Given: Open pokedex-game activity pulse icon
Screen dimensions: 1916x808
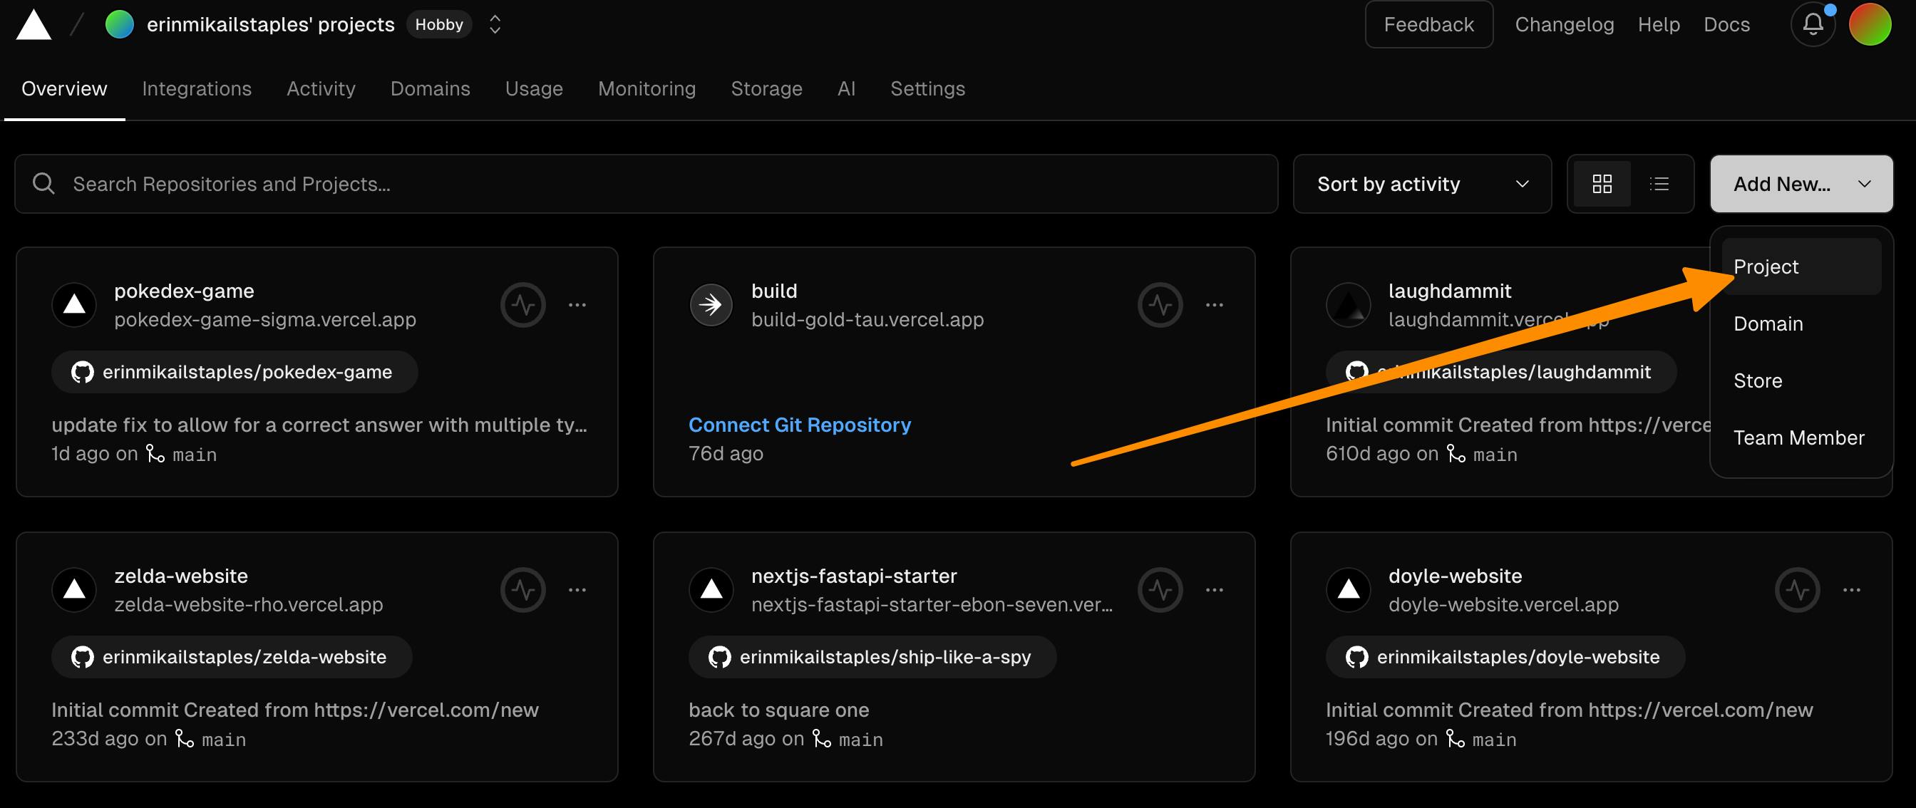Looking at the screenshot, I should point(523,305).
